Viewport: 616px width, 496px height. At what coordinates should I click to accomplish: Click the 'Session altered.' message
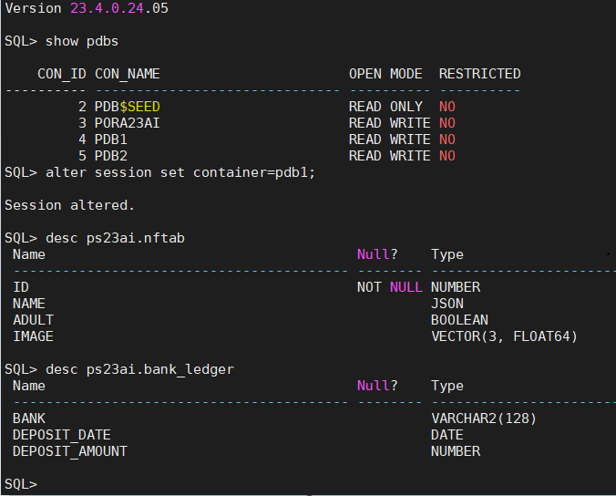tap(69, 205)
